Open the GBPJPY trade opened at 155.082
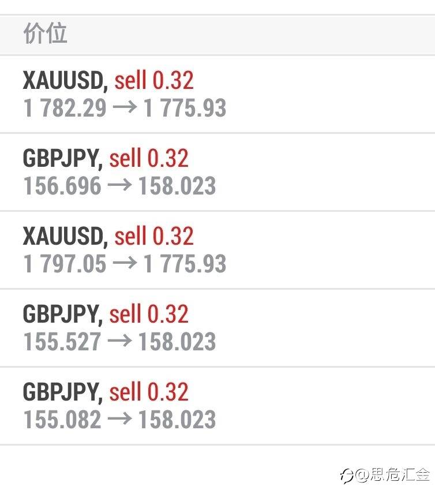 (x=217, y=406)
